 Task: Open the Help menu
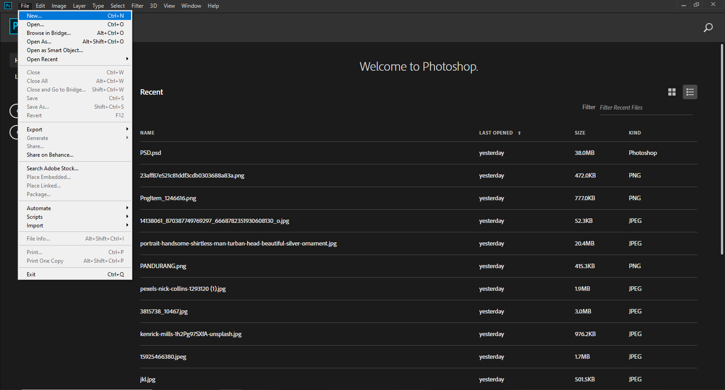213,6
